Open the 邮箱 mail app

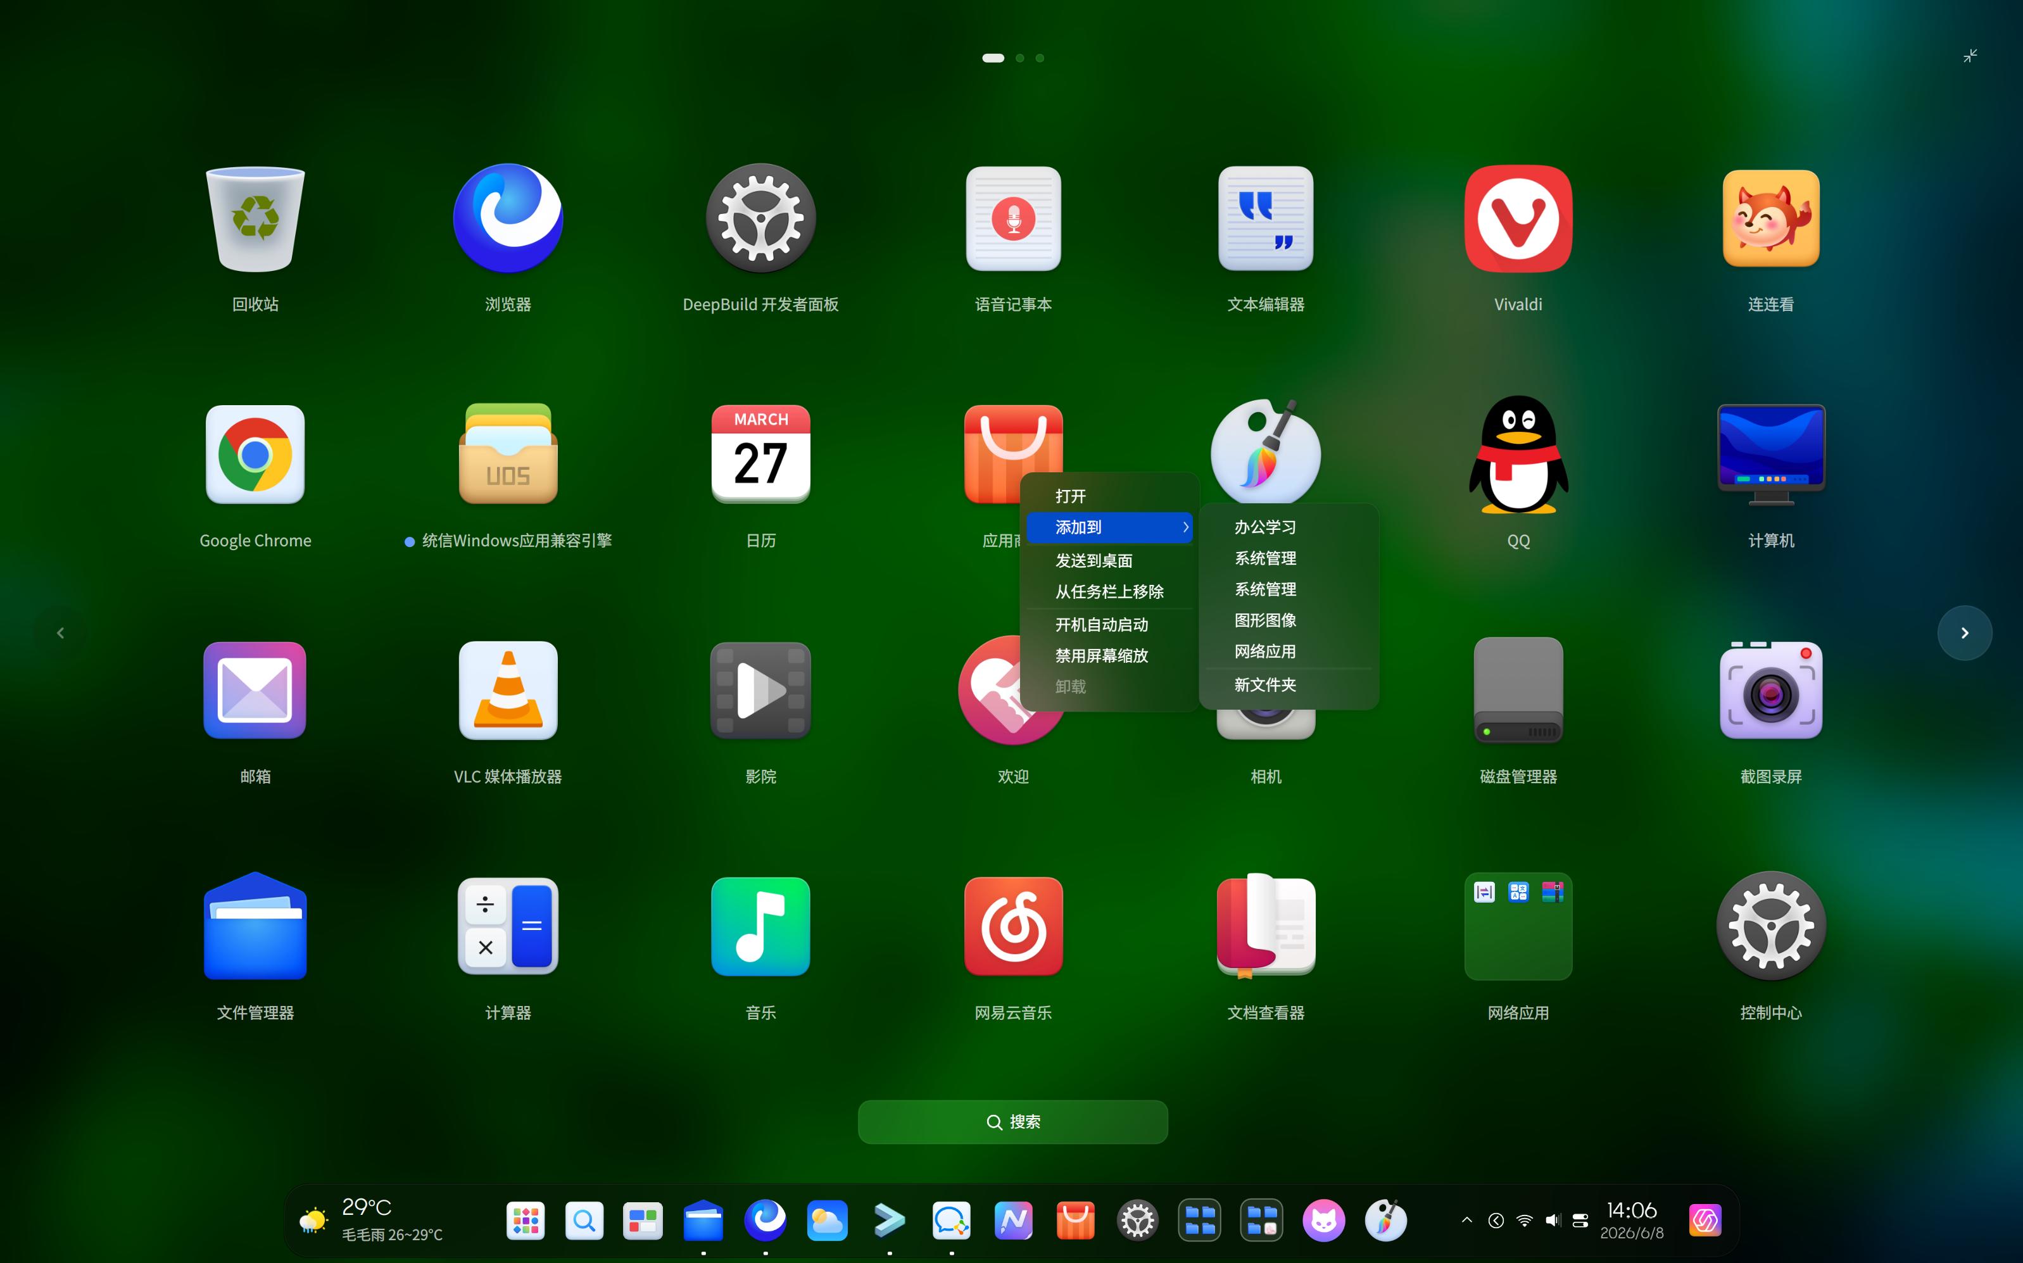pyautogui.click(x=255, y=690)
